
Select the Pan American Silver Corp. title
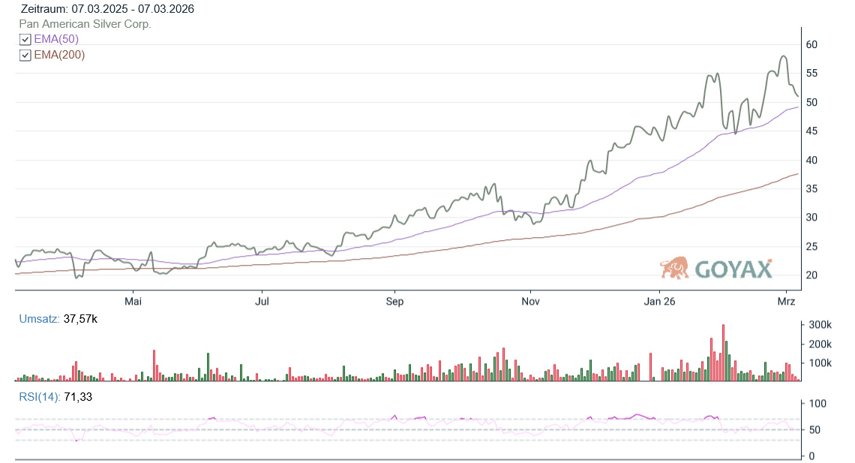pos(85,24)
